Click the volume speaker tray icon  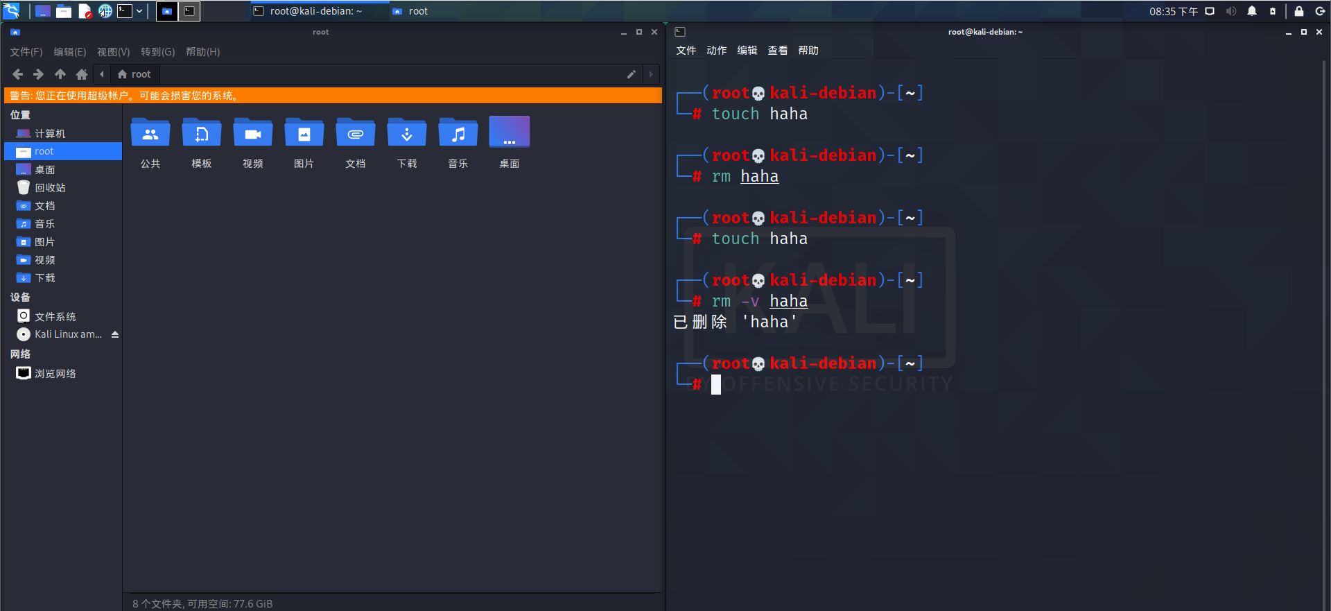coord(1231,11)
